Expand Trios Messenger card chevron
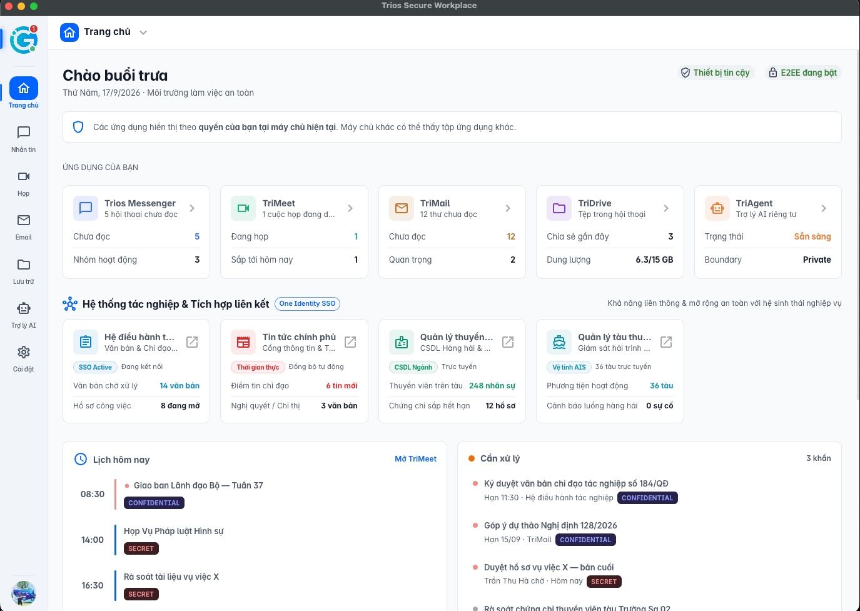This screenshot has width=860, height=611. [x=192, y=208]
